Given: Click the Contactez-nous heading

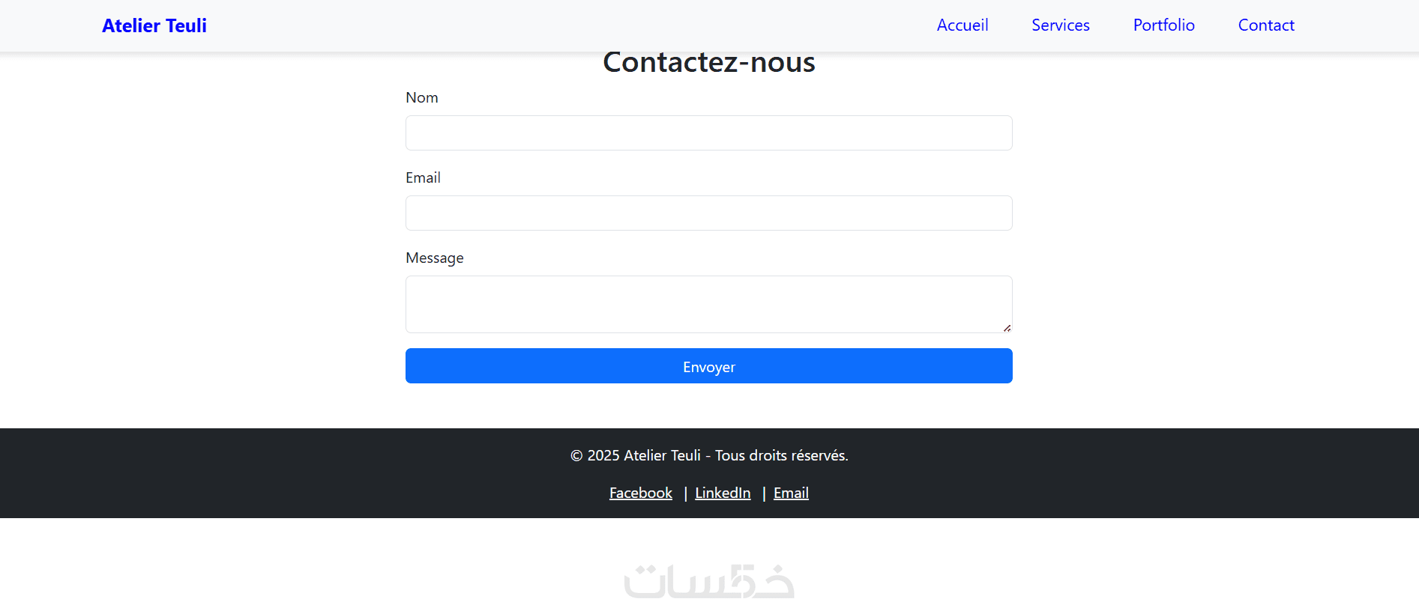Looking at the screenshot, I should pos(709,63).
